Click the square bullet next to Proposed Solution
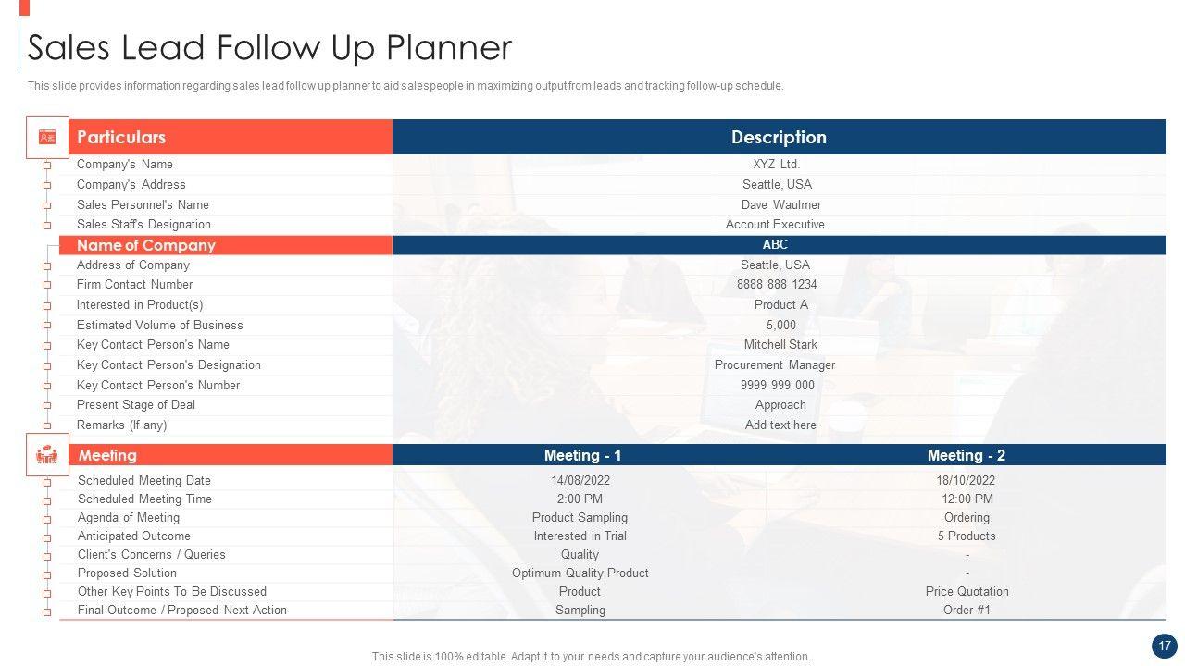 tap(47, 574)
